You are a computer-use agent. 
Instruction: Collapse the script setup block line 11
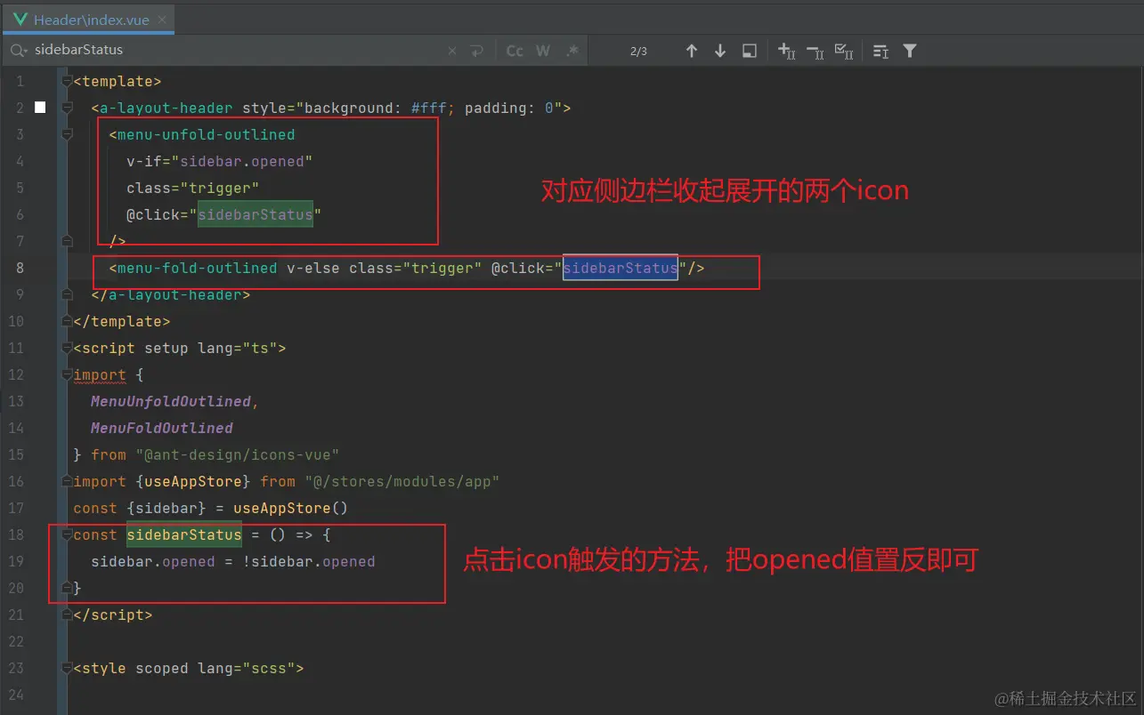(x=66, y=348)
